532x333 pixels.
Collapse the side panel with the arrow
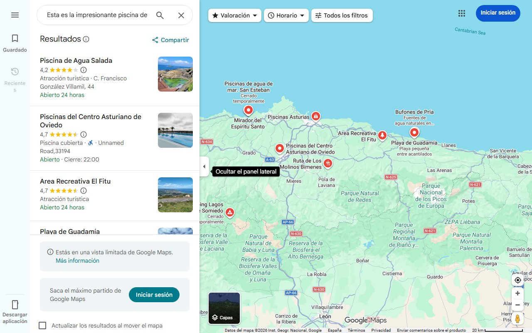click(x=204, y=166)
